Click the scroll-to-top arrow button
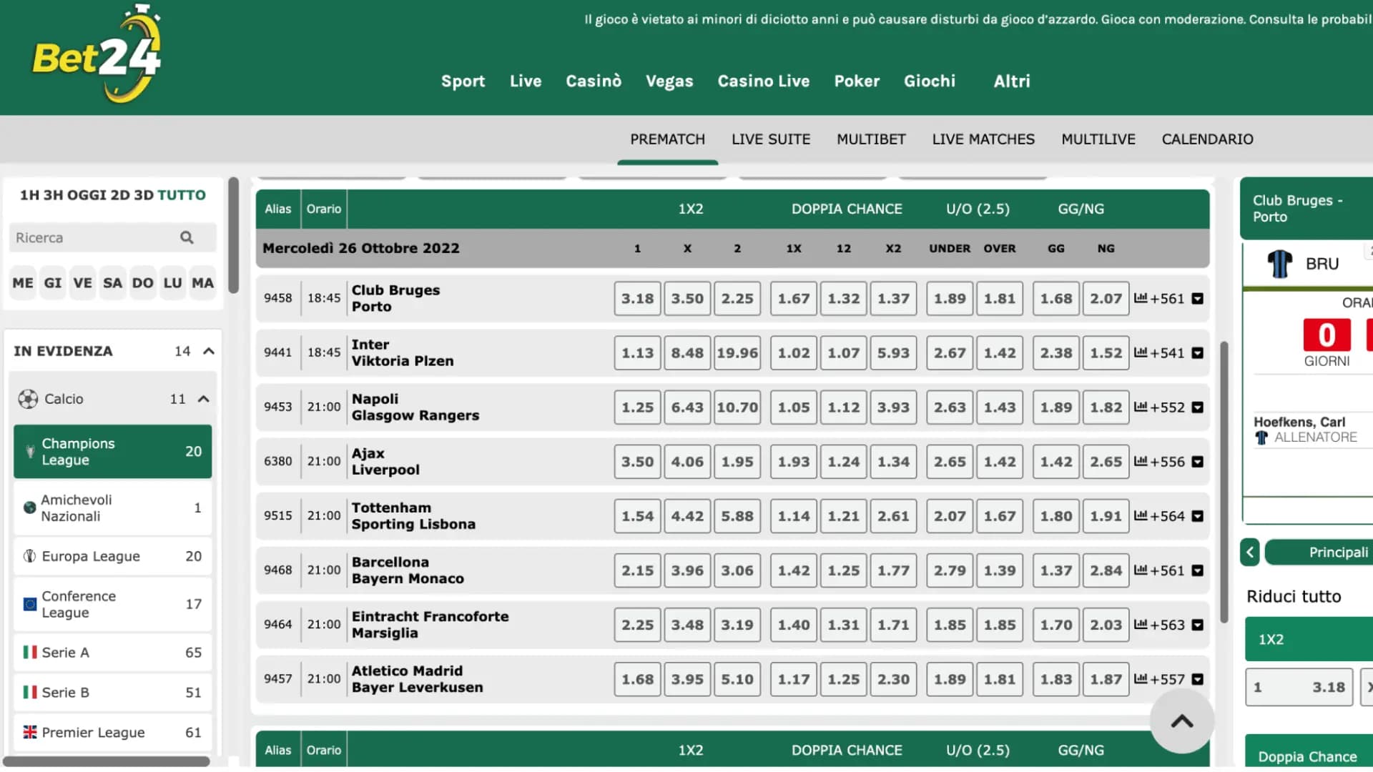Image resolution: width=1373 pixels, height=772 pixels. click(1181, 721)
